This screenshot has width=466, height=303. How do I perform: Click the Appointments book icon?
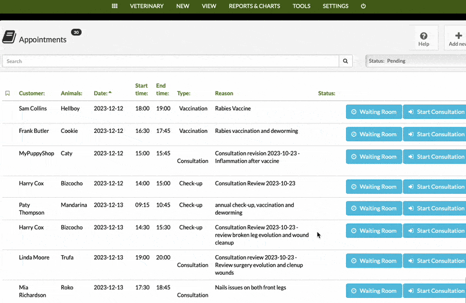[x=9, y=37]
